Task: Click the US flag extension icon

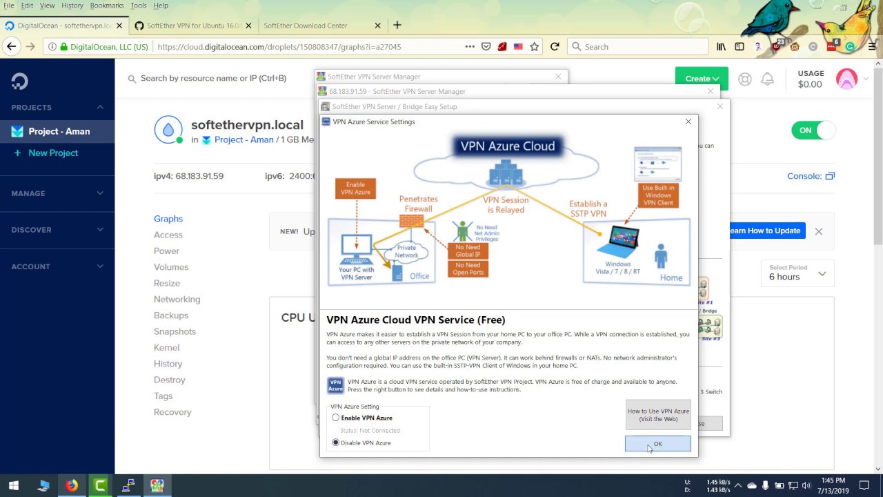Action: [x=518, y=47]
